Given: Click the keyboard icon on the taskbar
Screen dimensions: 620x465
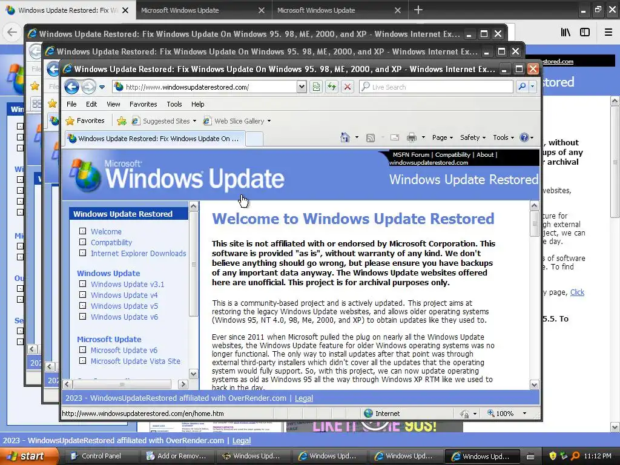Looking at the screenshot, I should pyautogui.click(x=530, y=457).
